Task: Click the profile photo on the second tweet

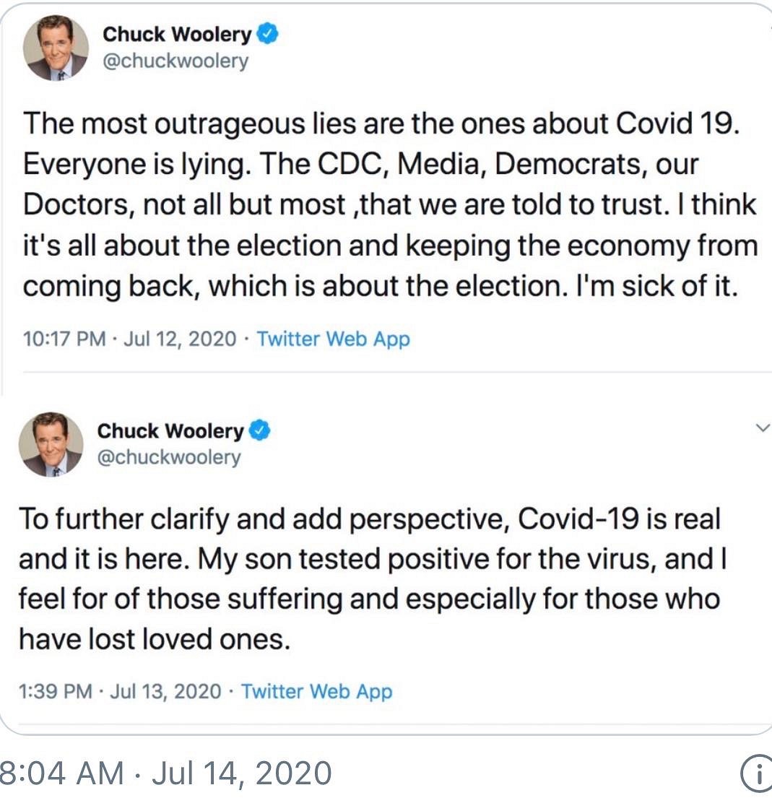Action: pos(51,444)
